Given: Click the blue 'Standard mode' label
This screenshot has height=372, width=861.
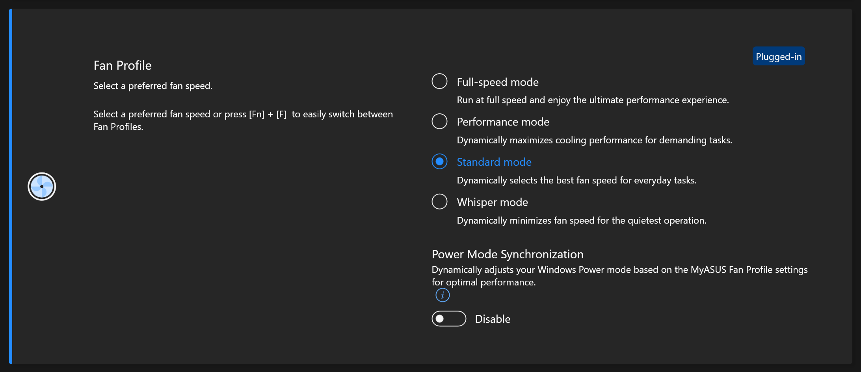Looking at the screenshot, I should click(x=494, y=162).
